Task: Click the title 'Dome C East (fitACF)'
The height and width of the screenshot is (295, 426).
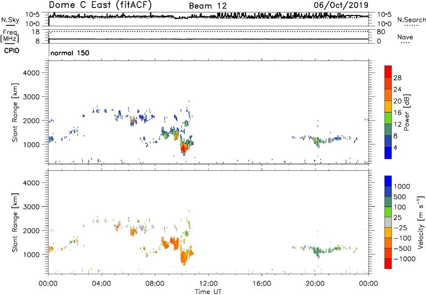Action: point(100,5)
